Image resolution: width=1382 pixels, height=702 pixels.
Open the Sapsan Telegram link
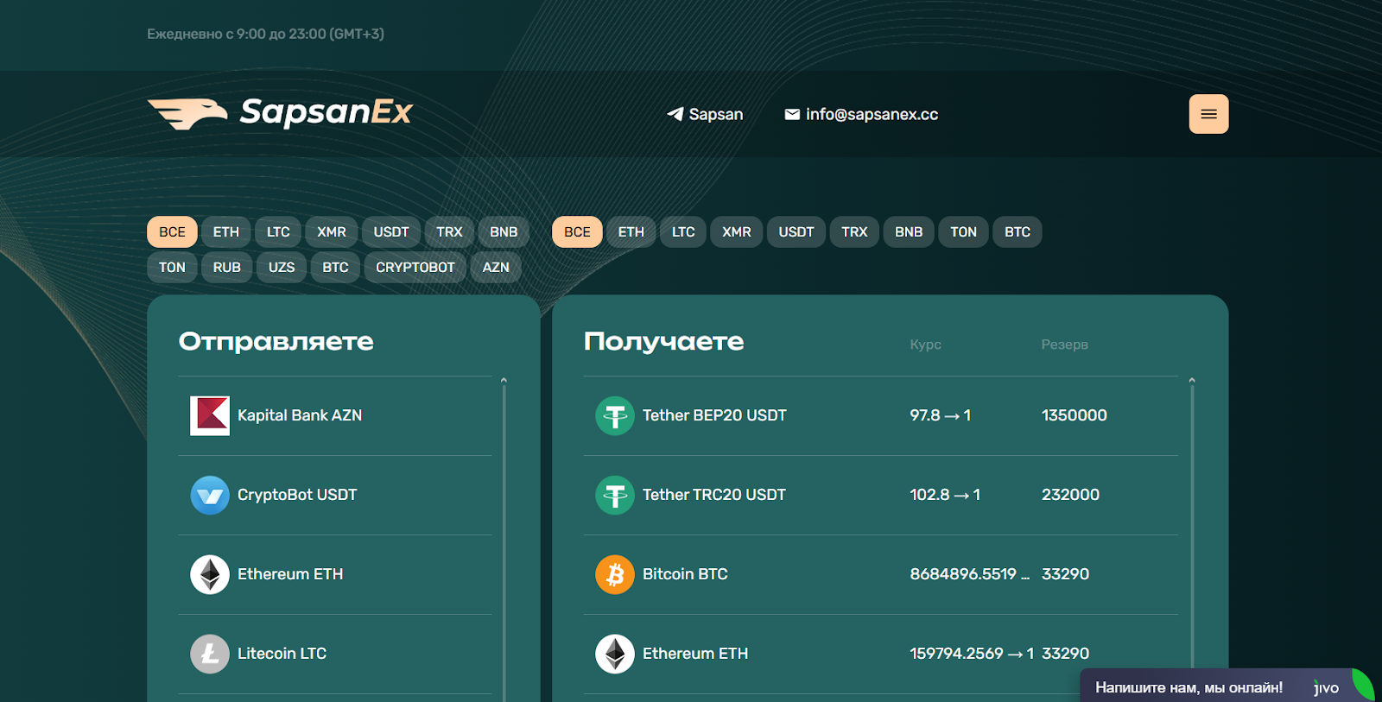[x=705, y=114]
